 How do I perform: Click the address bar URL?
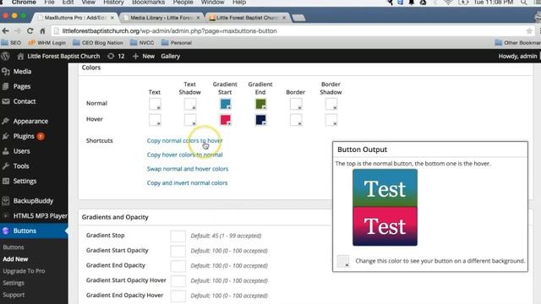[x=169, y=31]
